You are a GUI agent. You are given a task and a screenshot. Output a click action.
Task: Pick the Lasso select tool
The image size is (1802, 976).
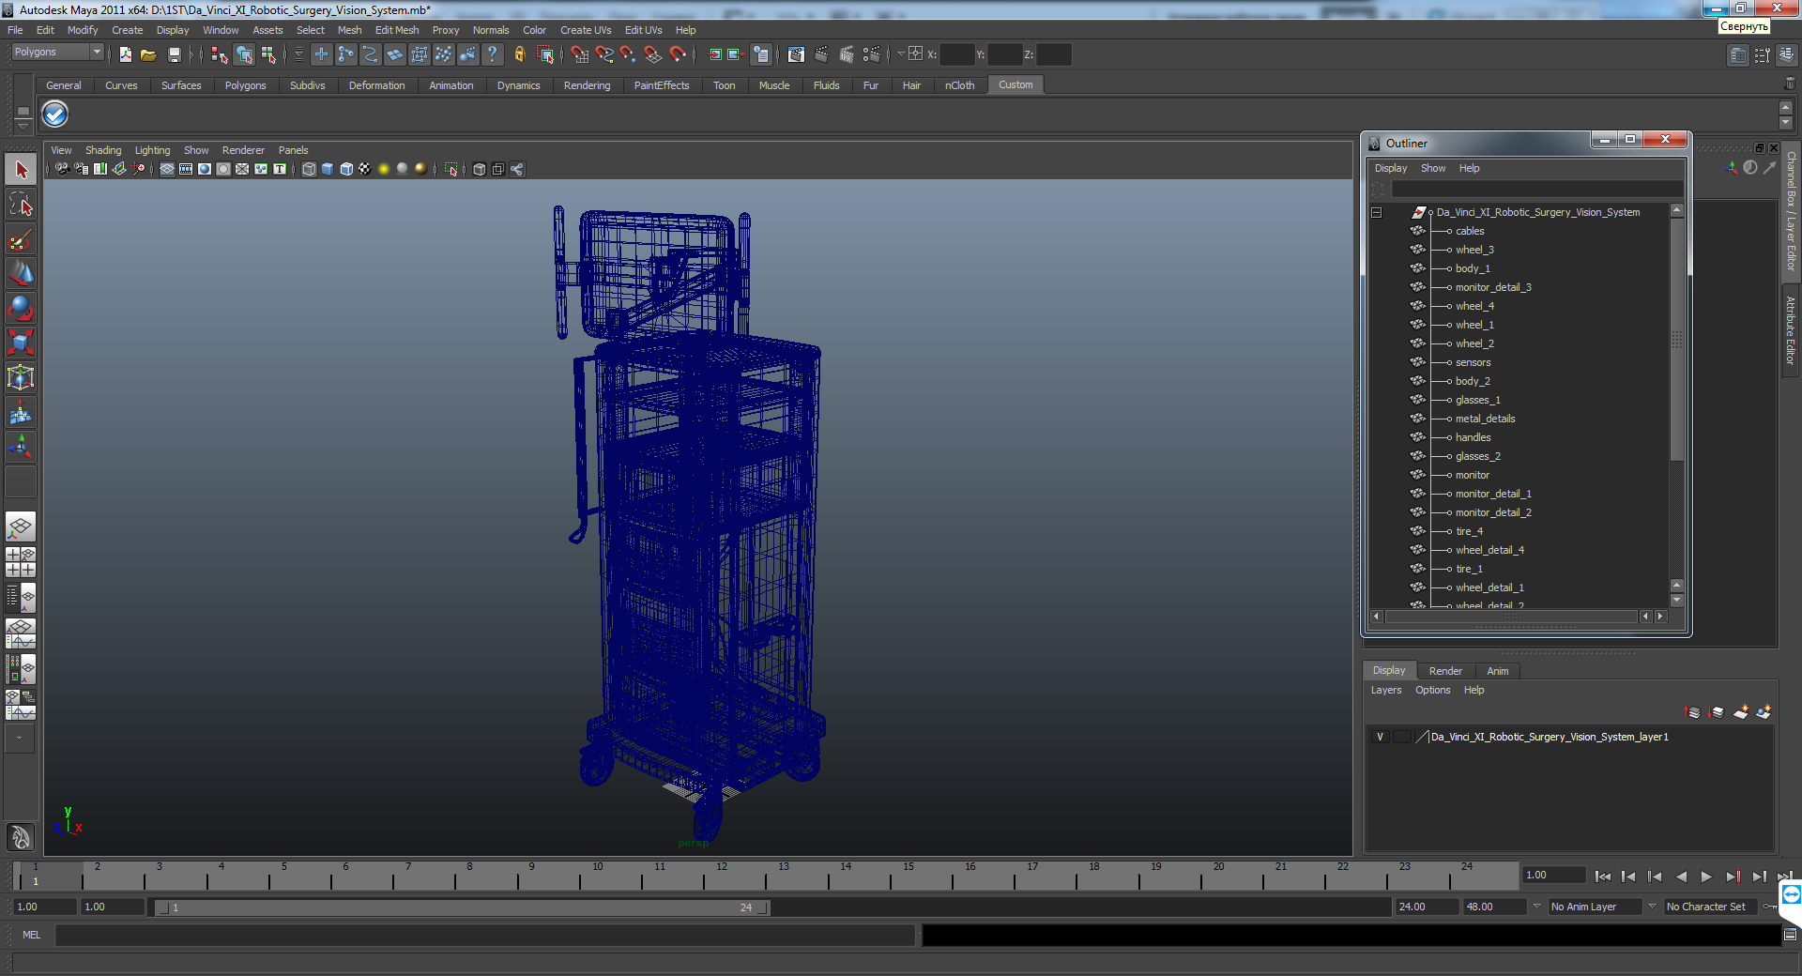coord(21,205)
